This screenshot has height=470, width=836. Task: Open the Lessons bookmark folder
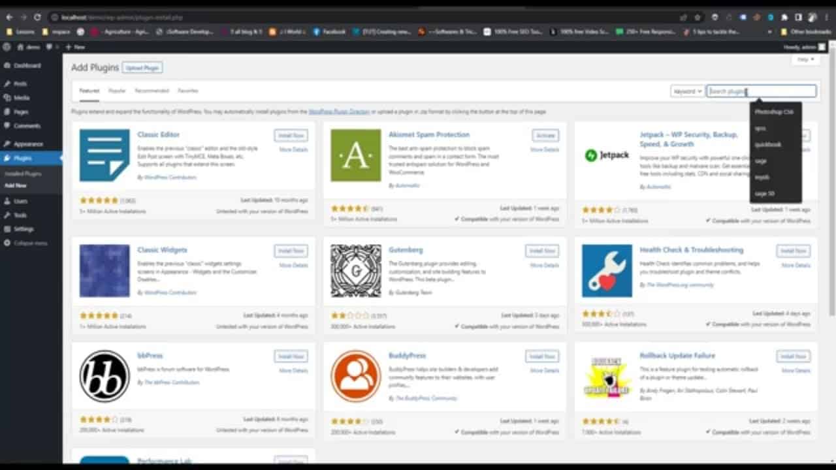20,31
